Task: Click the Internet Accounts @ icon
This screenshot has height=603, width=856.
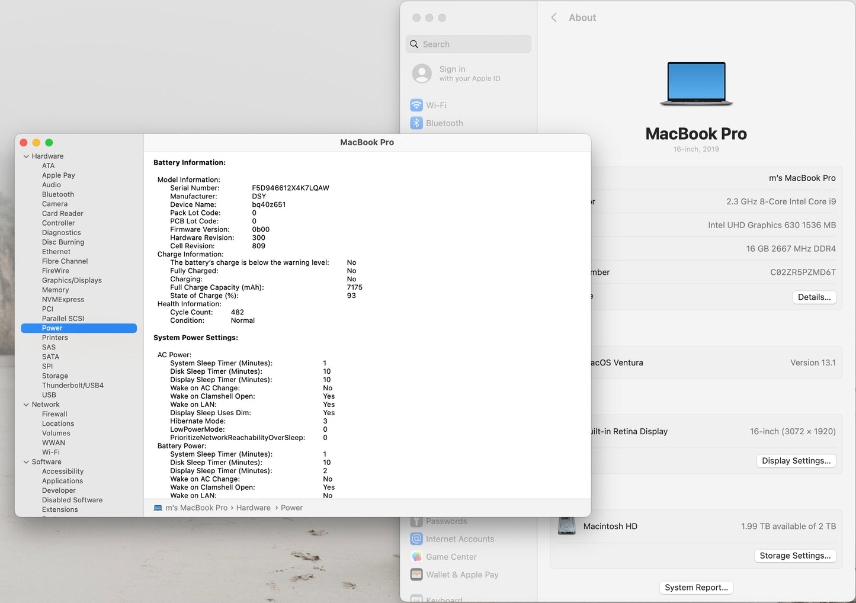Action: [x=416, y=538]
